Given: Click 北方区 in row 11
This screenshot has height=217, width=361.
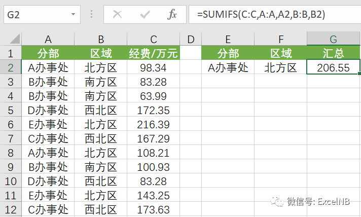Looking at the screenshot, I should (x=100, y=195).
